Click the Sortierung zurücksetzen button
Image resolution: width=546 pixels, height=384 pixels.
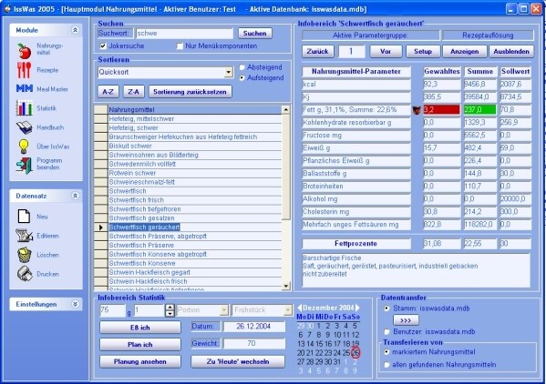191,92
